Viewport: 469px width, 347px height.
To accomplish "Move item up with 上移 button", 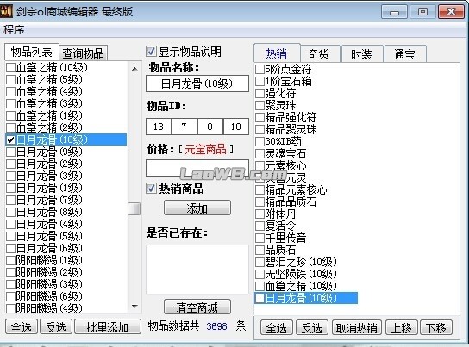I will (402, 328).
